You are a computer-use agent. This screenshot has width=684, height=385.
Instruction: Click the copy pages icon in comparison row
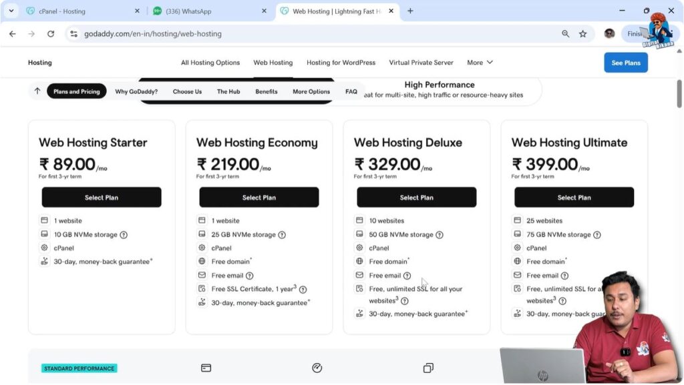pyautogui.click(x=428, y=368)
